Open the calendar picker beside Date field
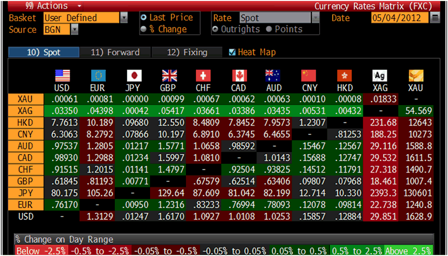Image resolution: width=448 pixels, height=256 pixels. (x=435, y=18)
